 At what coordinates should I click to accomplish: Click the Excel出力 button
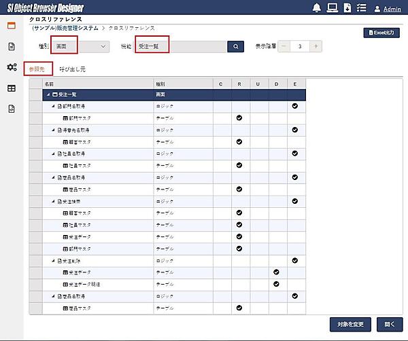381,33
